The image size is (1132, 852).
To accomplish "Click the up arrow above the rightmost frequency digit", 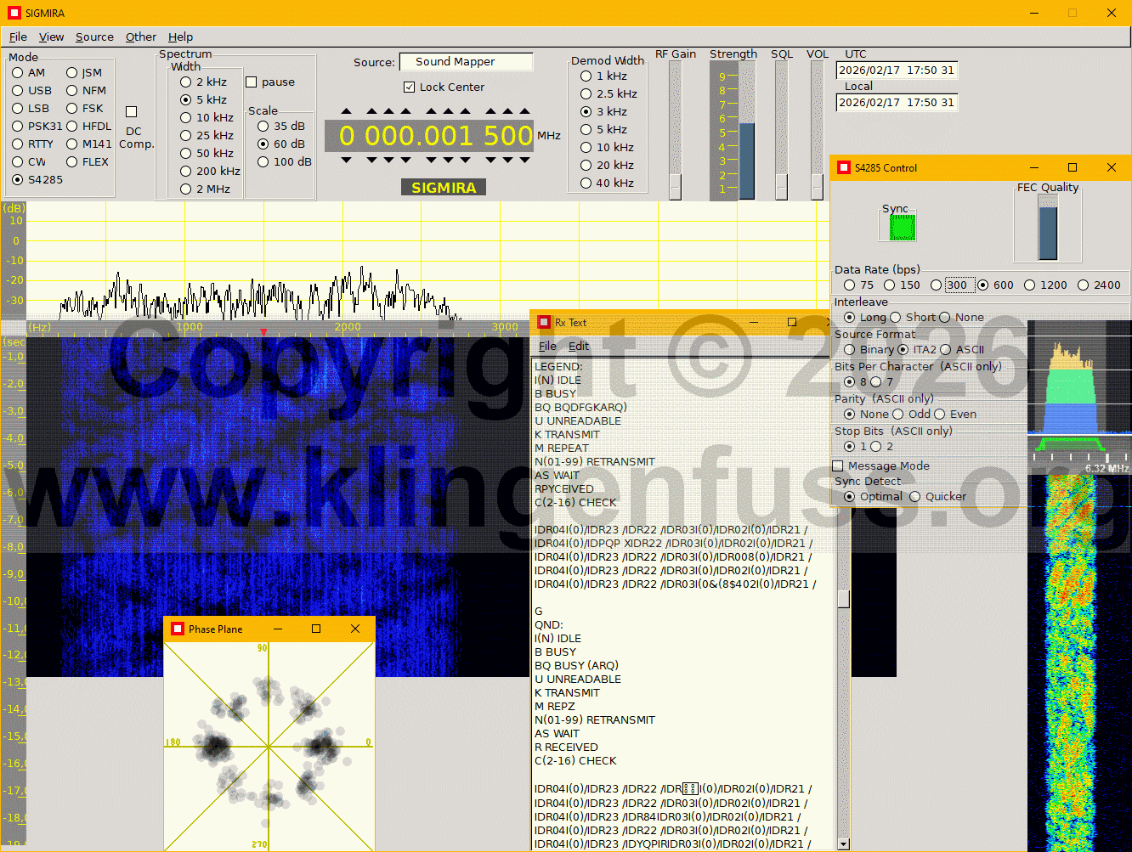I will (x=525, y=111).
